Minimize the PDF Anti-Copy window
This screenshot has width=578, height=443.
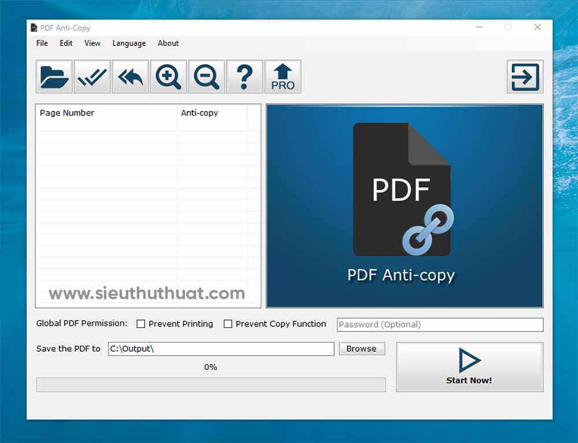tap(479, 27)
